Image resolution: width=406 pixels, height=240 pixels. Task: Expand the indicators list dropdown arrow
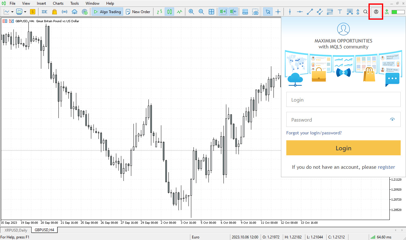(x=25, y=12)
